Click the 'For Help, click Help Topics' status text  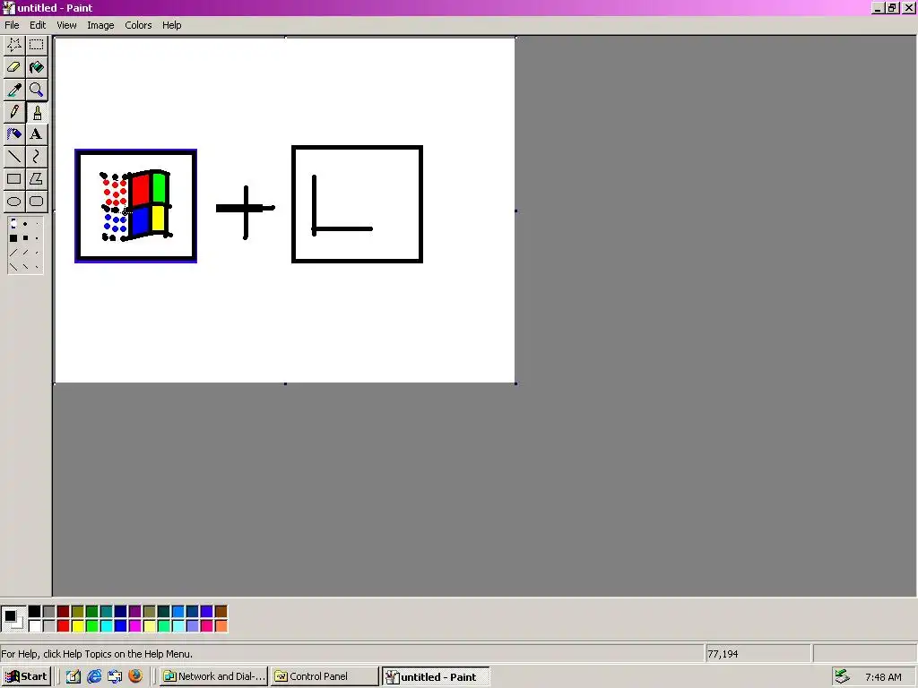pos(97,654)
